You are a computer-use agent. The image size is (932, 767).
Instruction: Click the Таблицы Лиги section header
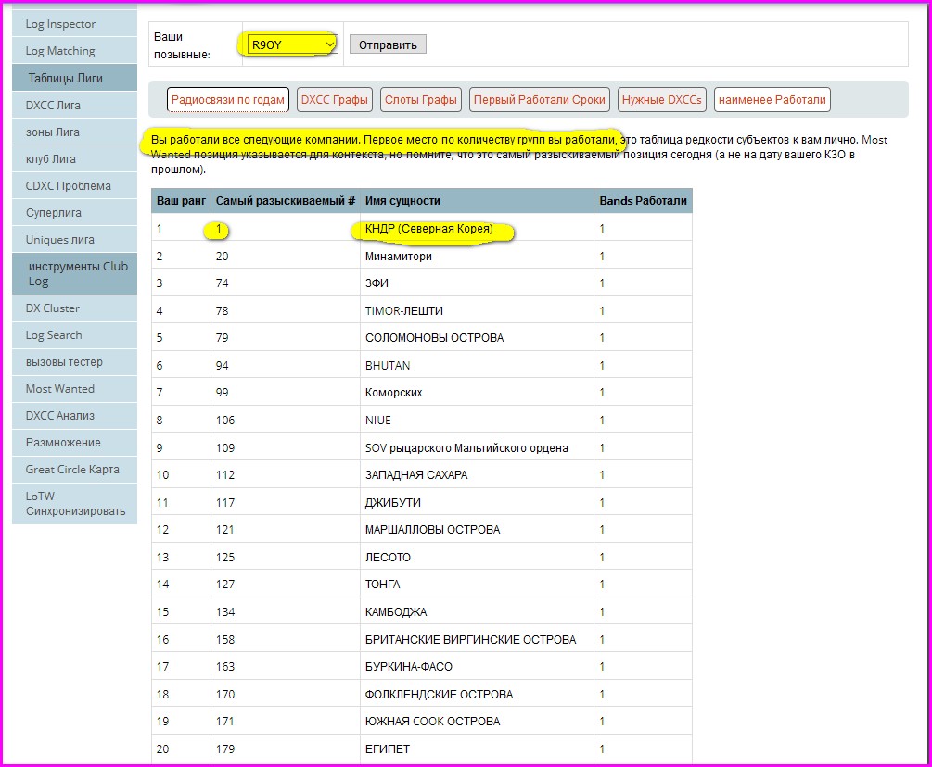tap(74, 78)
